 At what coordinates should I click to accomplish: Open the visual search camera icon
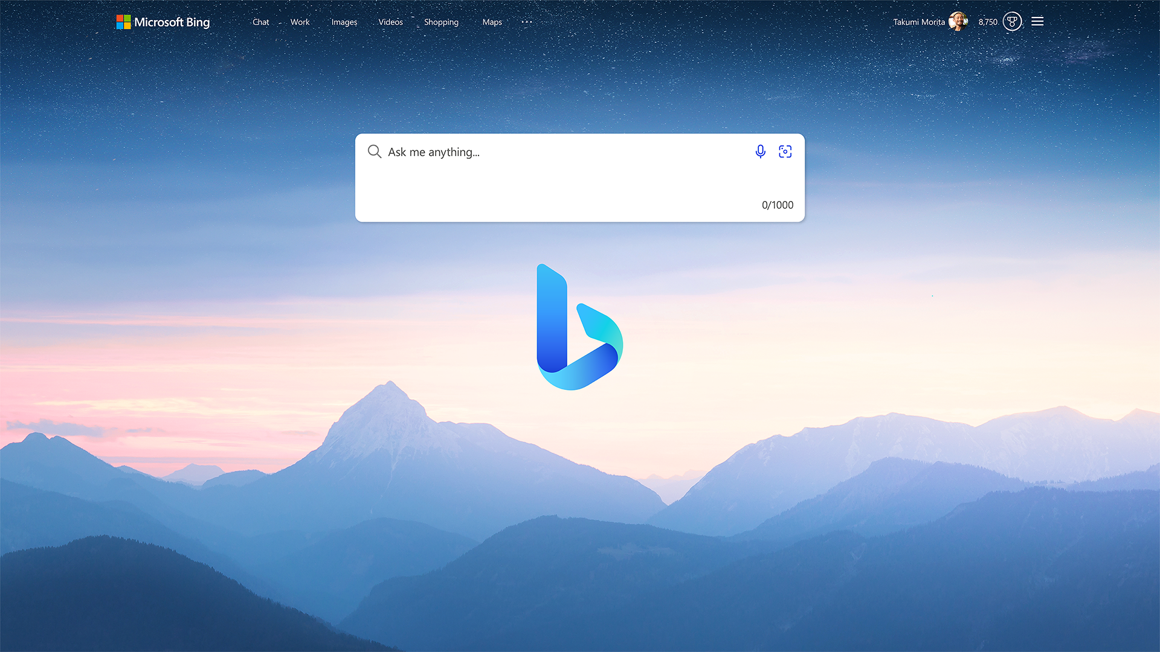(785, 152)
